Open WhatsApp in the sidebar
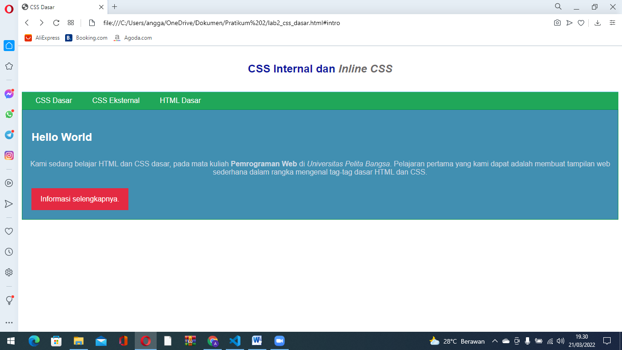The height and width of the screenshot is (350, 622). click(9, 115)
